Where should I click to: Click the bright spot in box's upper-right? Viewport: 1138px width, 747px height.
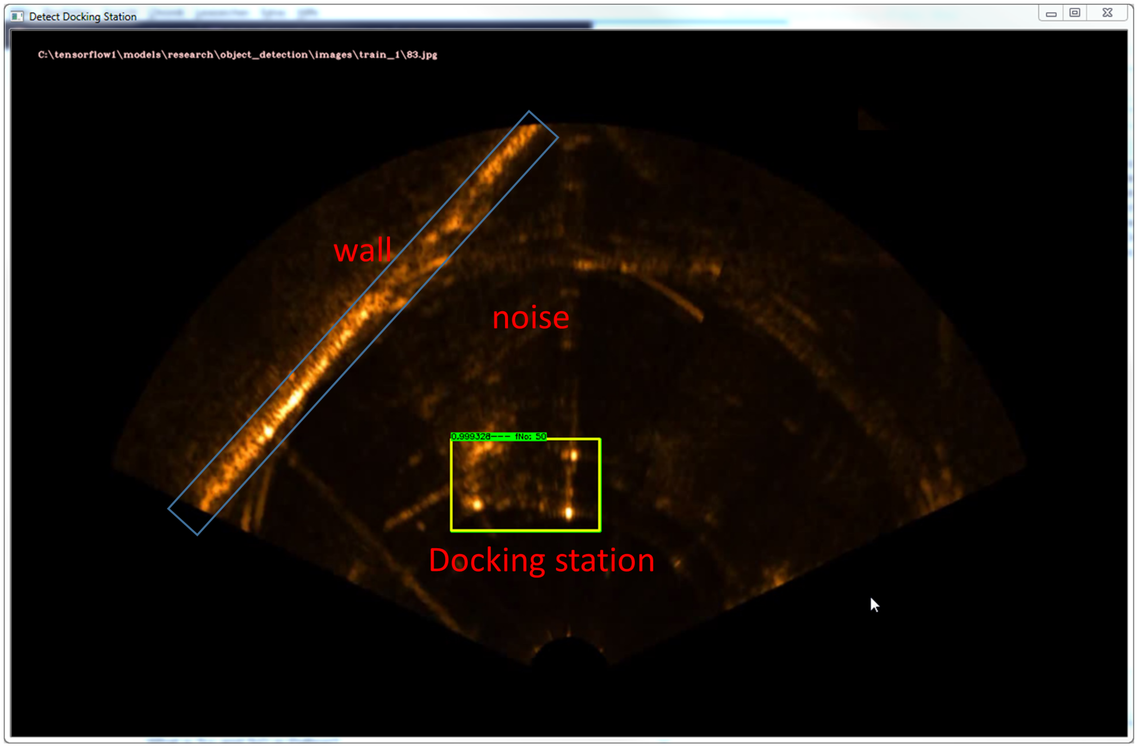[573, 455]
